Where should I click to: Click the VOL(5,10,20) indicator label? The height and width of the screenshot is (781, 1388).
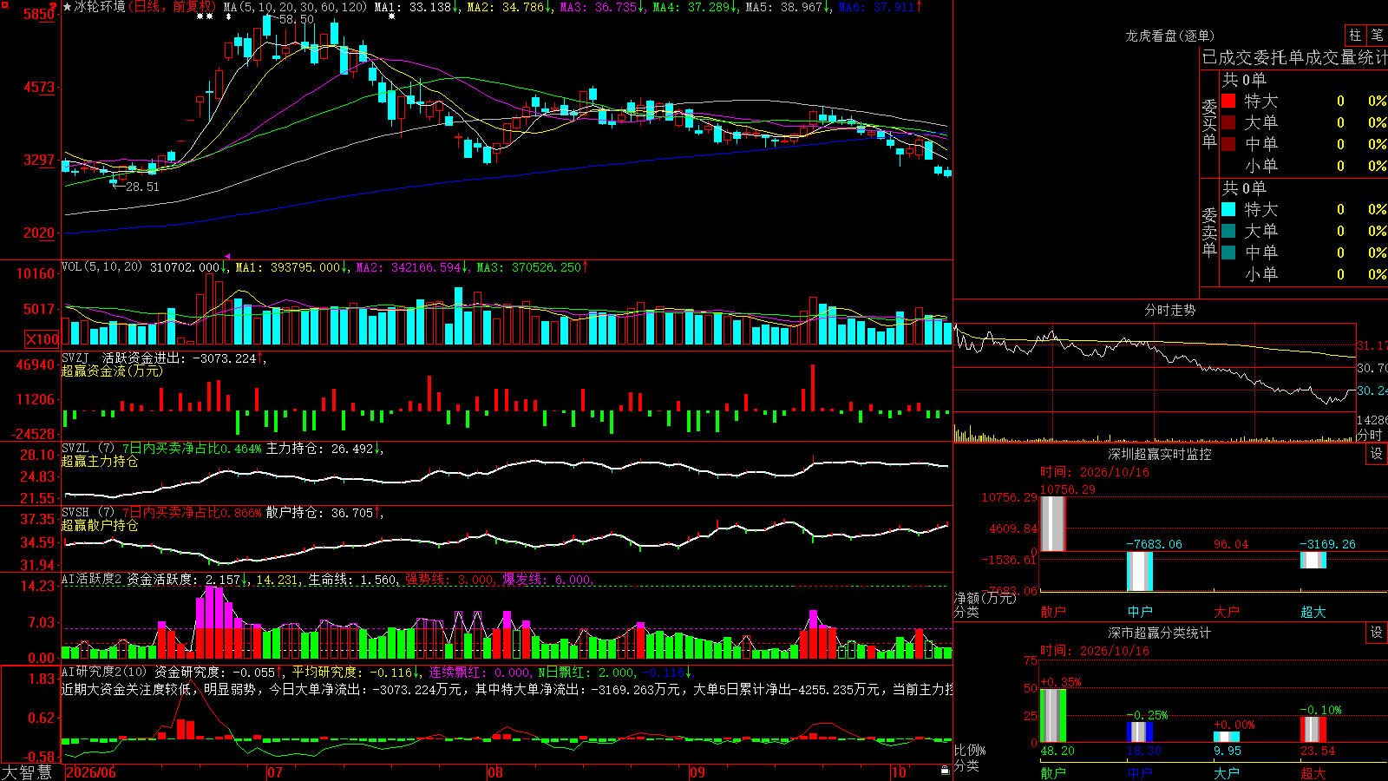coord(101,267)
